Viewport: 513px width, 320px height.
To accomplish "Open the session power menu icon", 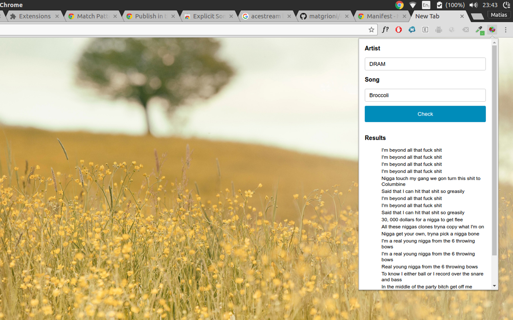I will coord(507,5).
